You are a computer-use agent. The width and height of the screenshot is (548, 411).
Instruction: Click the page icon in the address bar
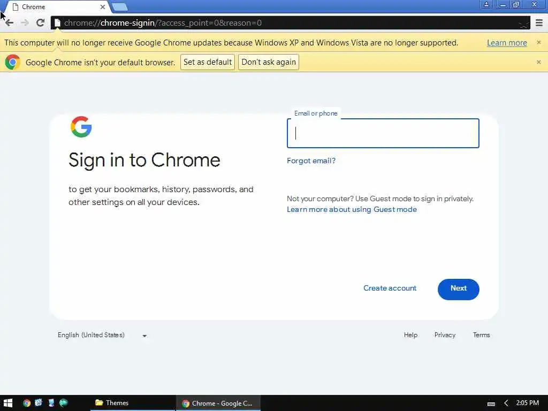[57, 23]
